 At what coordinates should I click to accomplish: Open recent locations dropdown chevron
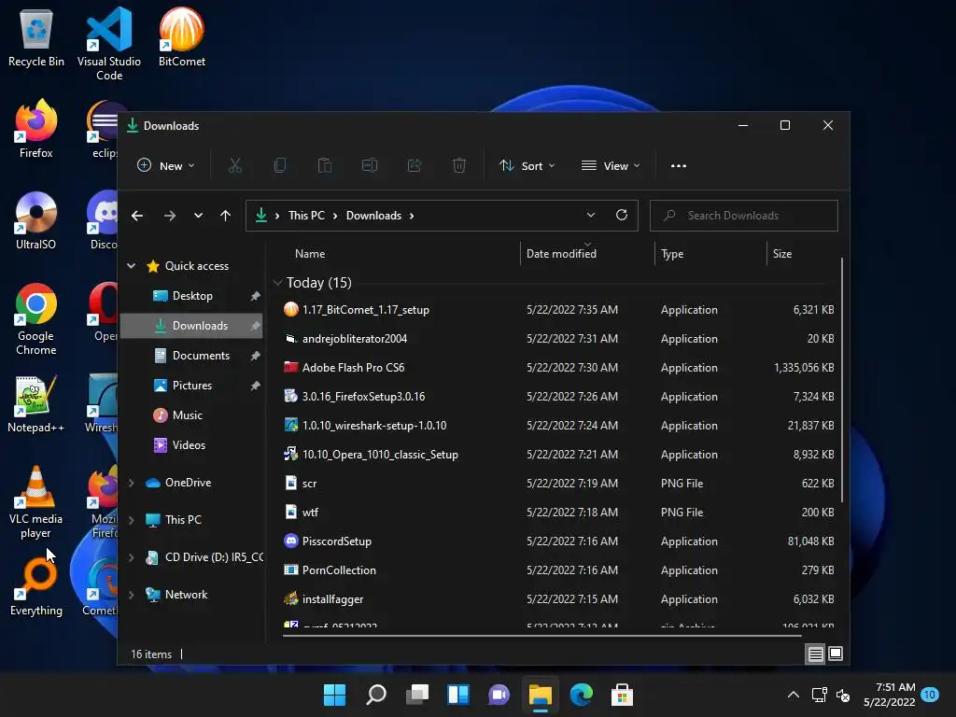tap(198, 216)
